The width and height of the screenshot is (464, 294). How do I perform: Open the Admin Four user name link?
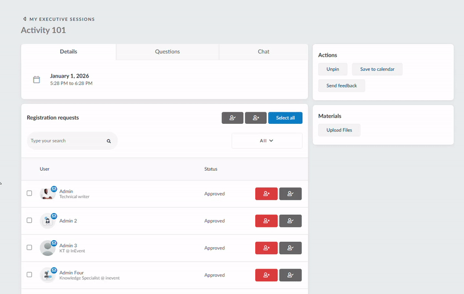pos(71,273)
